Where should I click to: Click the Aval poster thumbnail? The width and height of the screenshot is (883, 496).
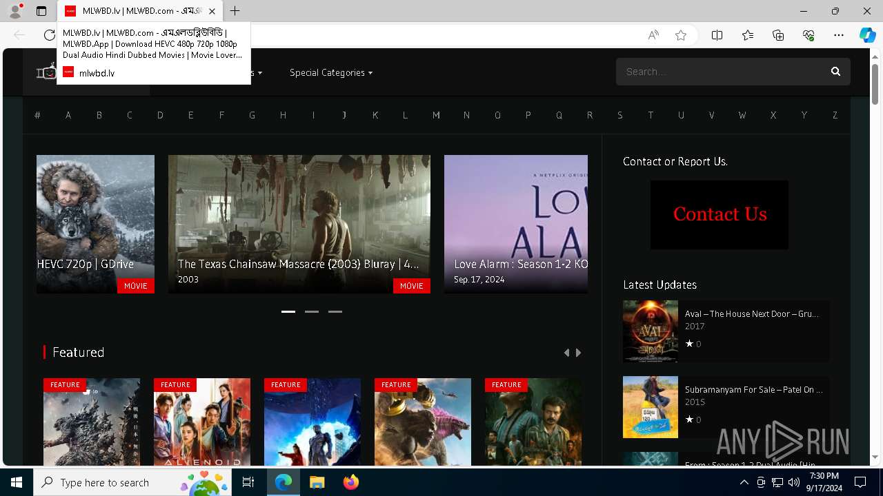[x=651, y=331]
